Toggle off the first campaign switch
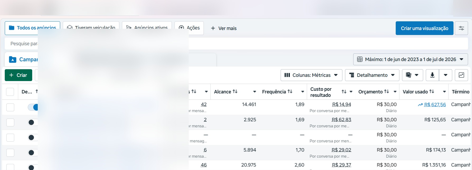The height and width of the screenshot is (170, 472). tap(33, 107)
